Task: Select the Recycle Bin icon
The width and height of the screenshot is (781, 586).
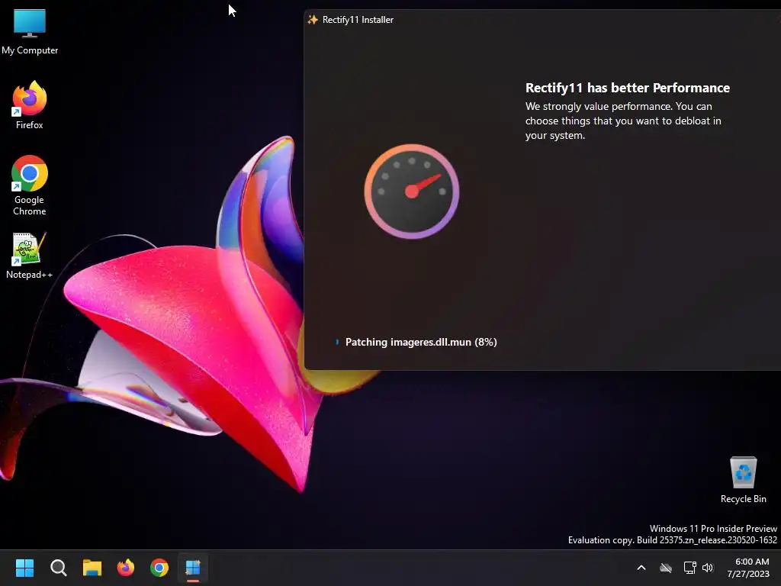Action: point(743,479)
